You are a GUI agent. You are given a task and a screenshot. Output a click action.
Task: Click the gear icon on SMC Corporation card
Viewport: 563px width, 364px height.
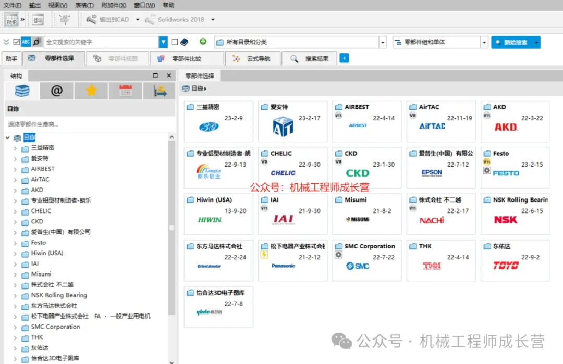coord(338,255)
